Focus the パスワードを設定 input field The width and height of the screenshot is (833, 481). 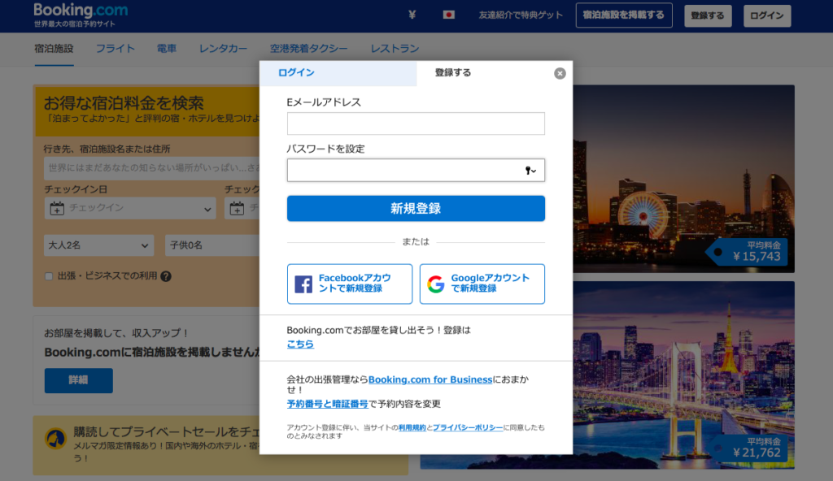tap(416, 171)
